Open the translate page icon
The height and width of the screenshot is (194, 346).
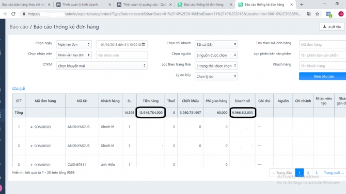(309, 14)
